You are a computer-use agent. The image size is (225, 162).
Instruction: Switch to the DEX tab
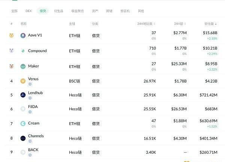(28, 11)
